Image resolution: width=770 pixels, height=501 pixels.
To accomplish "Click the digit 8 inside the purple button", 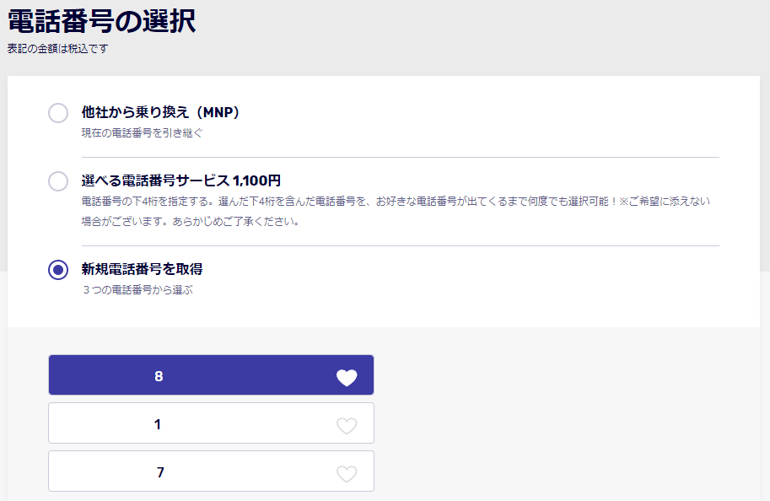I will [x=159, y=376].
